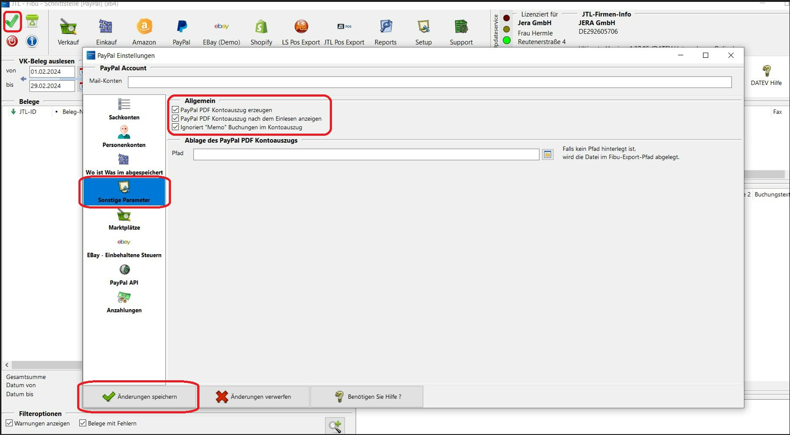Select Sachkonten in settings sidebar

[124, 109]
